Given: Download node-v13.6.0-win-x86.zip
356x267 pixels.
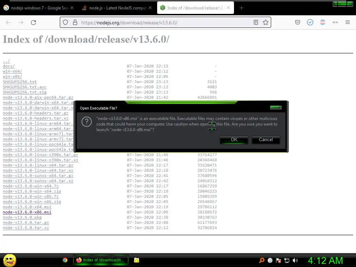Looking at the screenshot, I should pos(32,202).
